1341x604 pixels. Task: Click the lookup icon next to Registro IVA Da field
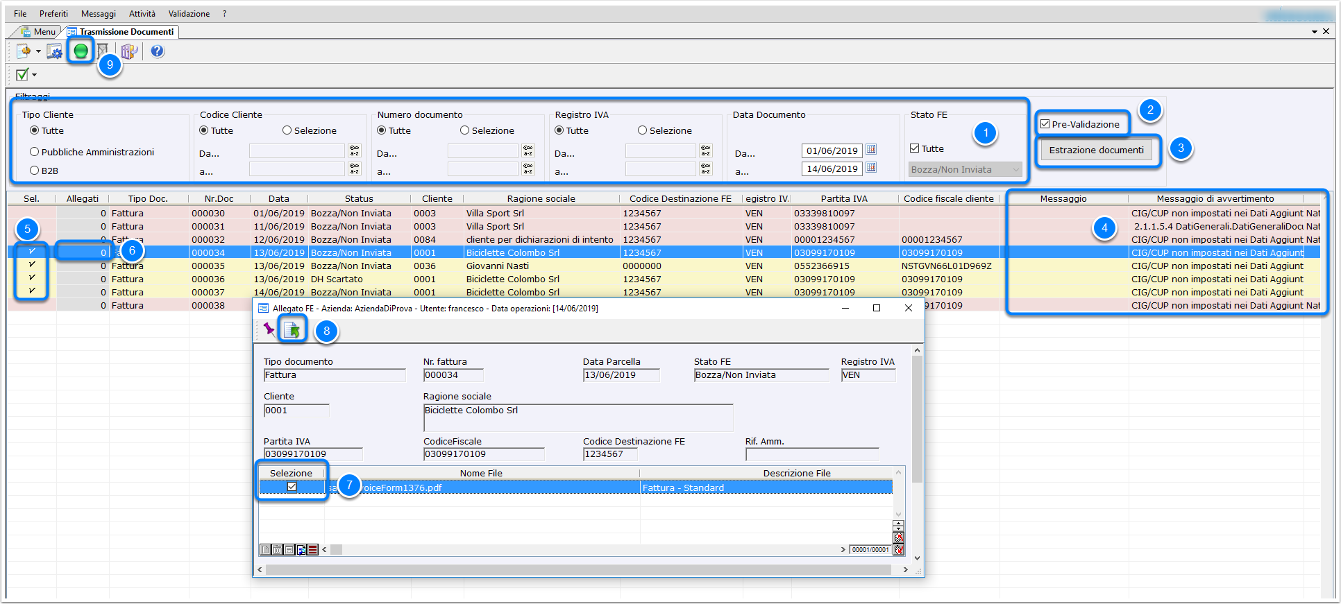(x=706, y=150)
